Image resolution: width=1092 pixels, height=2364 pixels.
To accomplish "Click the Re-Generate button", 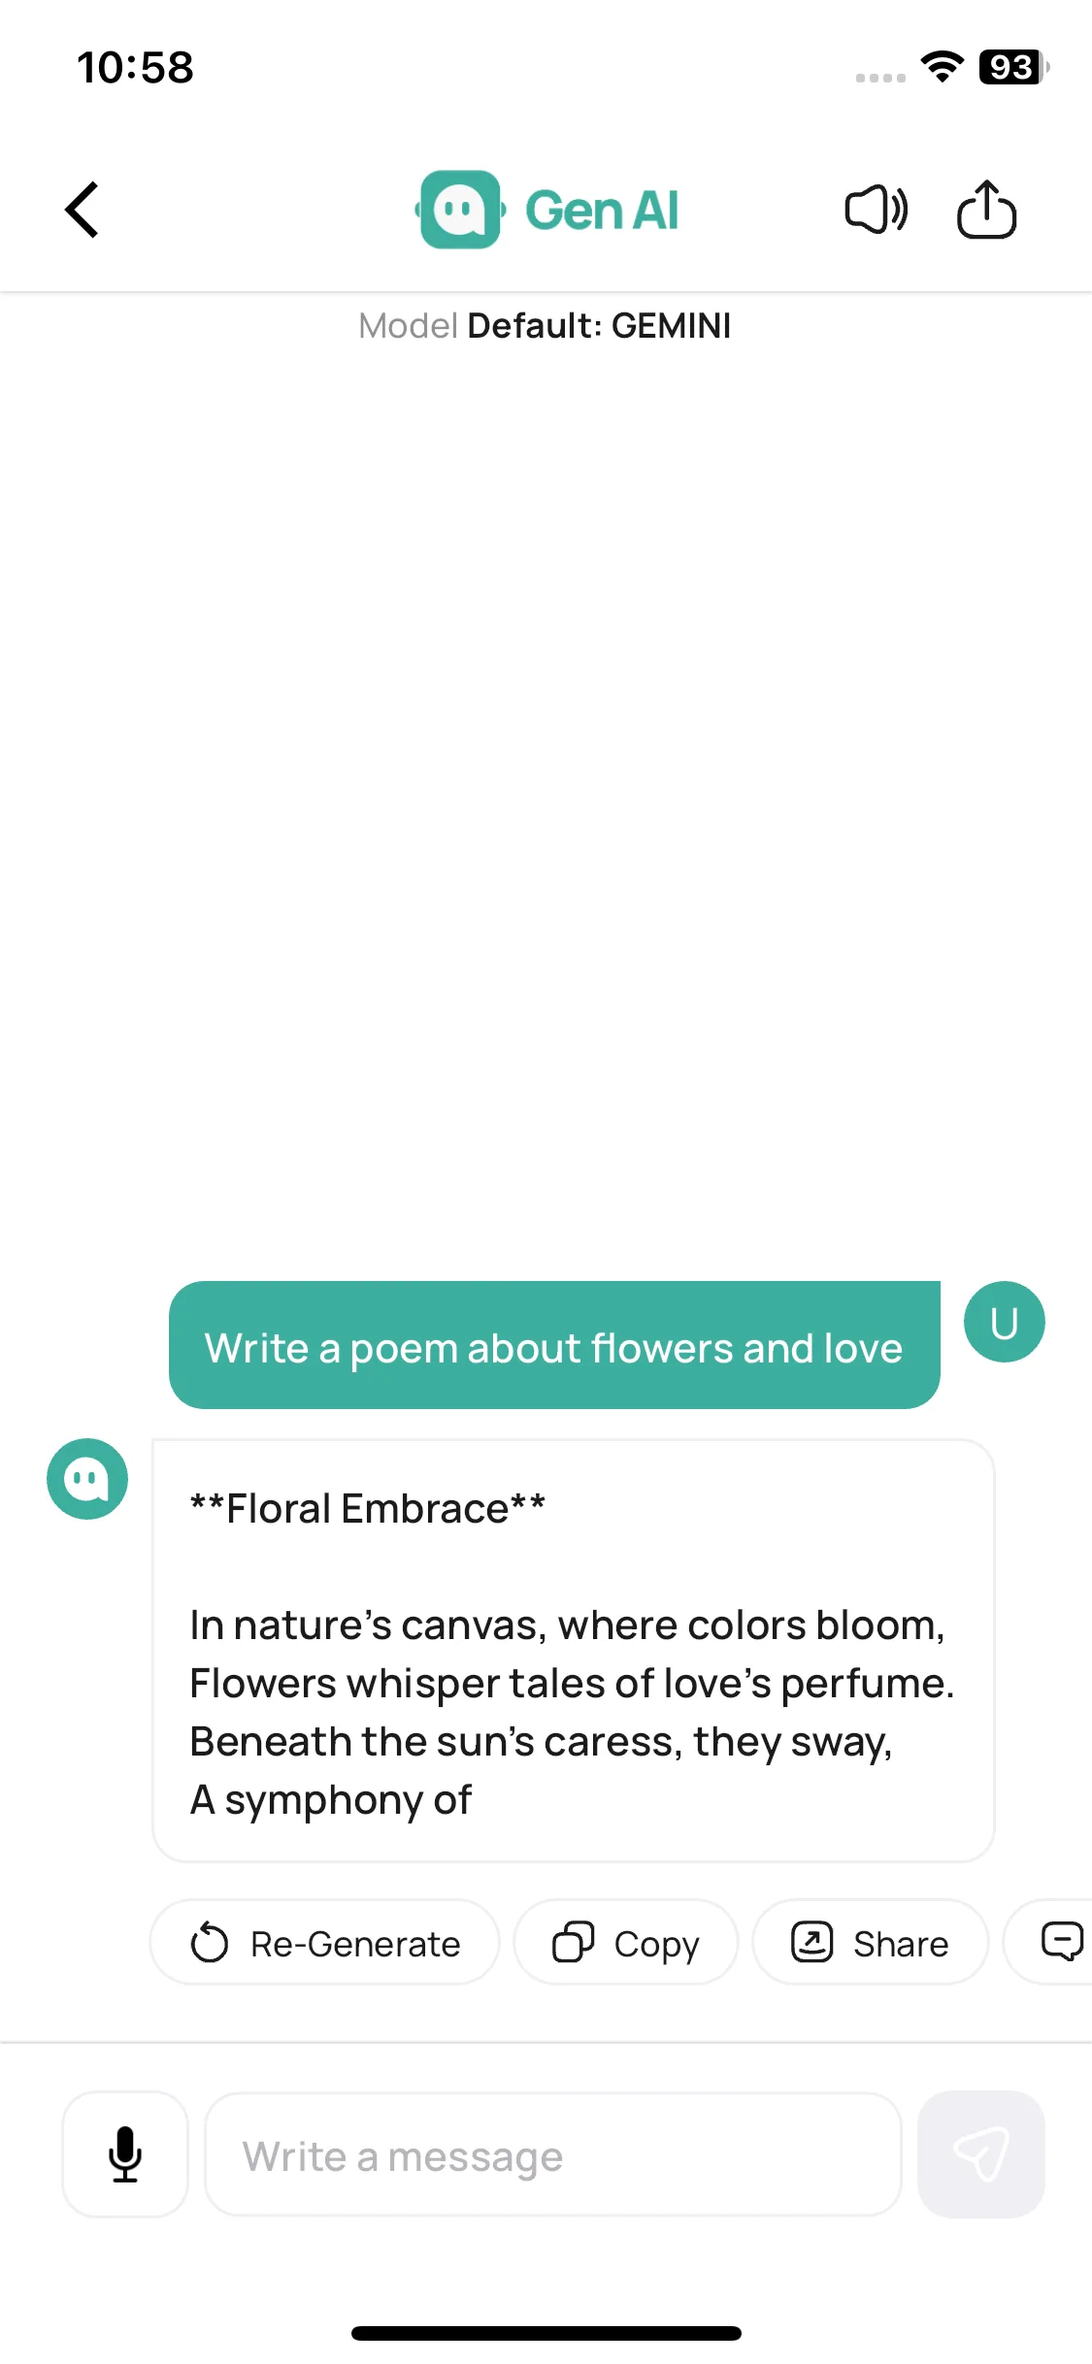I will coord(325,1943).
